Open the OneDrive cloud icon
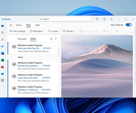The width and height of the screenshot is (136, 113). [x=2, y=74]
